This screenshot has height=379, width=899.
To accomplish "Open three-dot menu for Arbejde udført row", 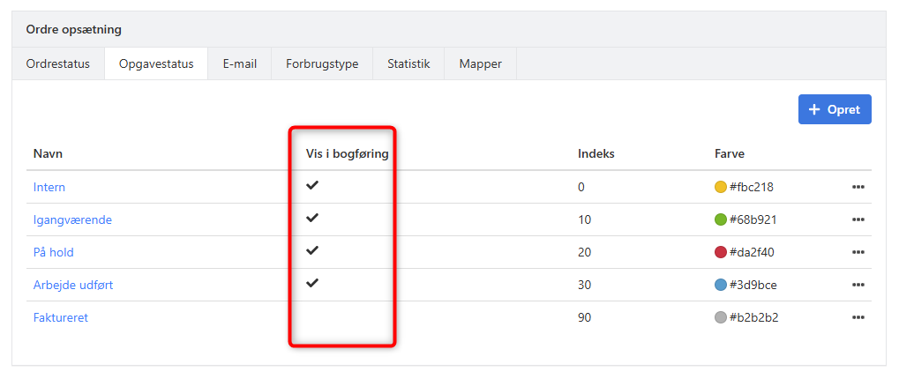I will (858, 285).
